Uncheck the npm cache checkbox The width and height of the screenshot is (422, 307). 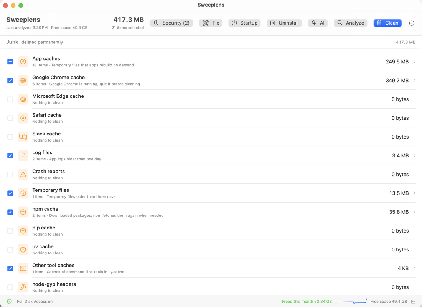coord(10,212)
